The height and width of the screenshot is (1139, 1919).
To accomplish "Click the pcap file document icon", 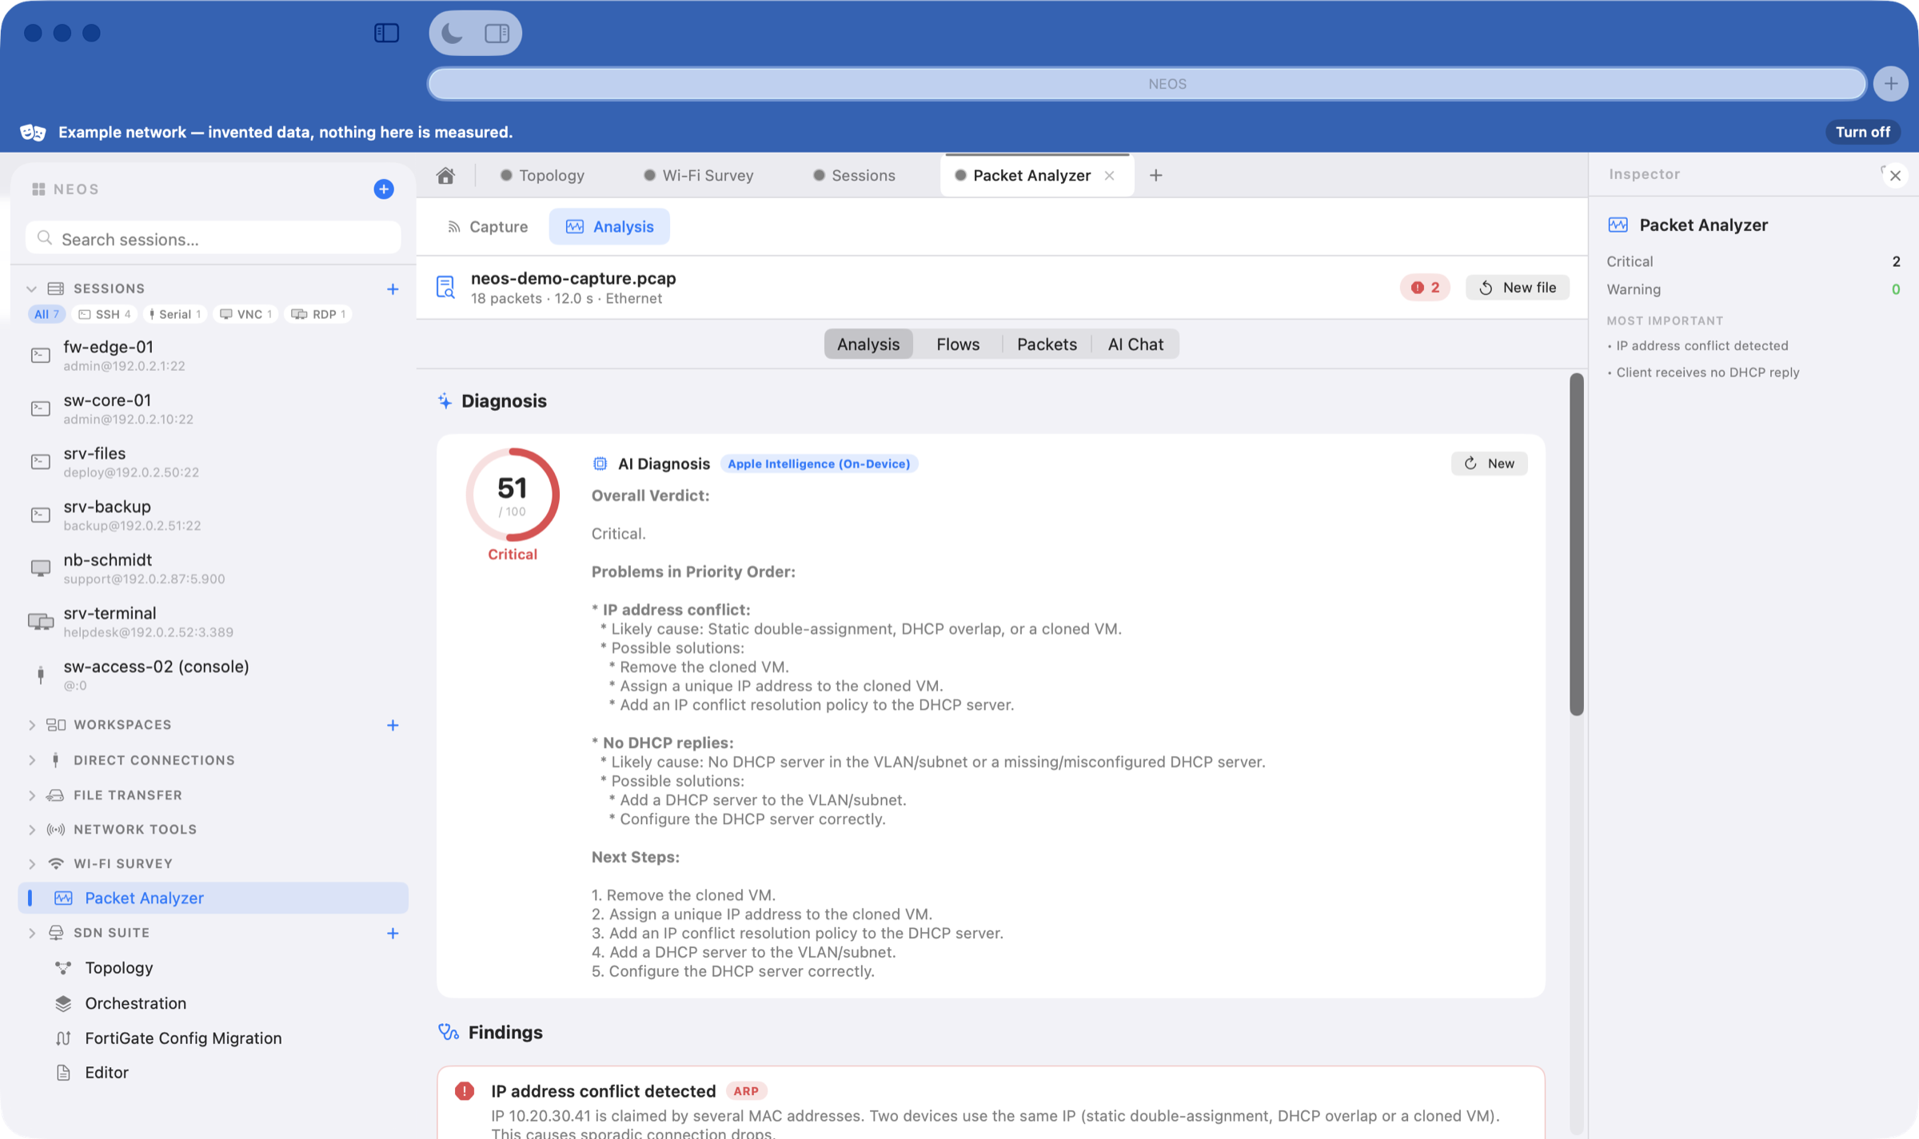I will coord(445,288).
